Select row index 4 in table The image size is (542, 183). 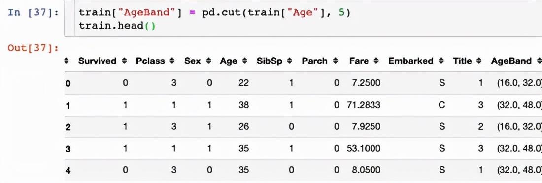point(68,170)
